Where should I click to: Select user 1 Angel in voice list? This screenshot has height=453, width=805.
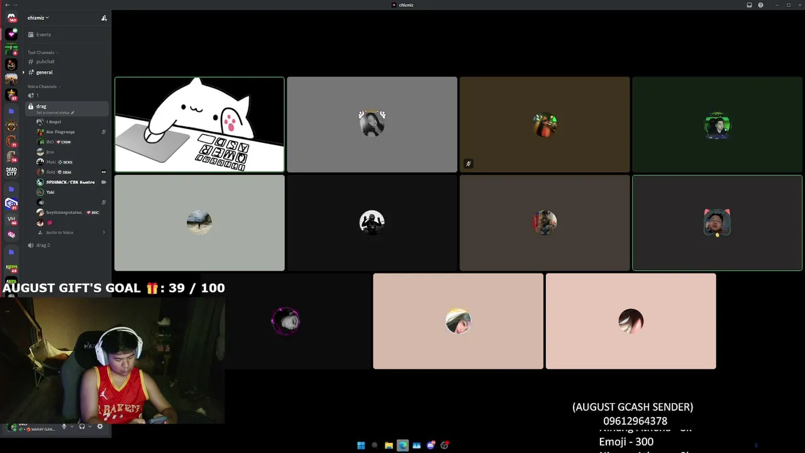[71, 122]
